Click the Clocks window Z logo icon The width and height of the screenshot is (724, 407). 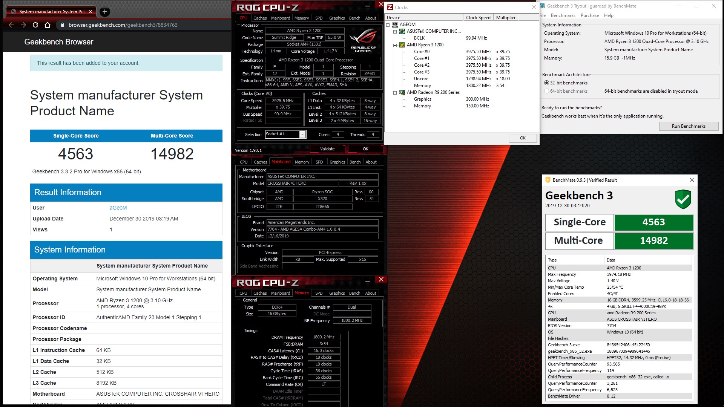tap(390, 7)
